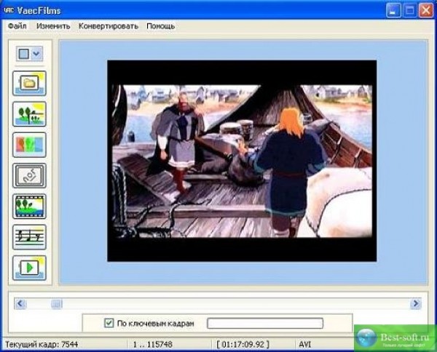This screenshot has width=437, height=352.
Task: Click the VaecFilms title bar app icon
Action: point(9,11)
